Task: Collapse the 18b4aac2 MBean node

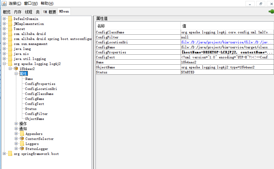Action: tap(10, 68)
